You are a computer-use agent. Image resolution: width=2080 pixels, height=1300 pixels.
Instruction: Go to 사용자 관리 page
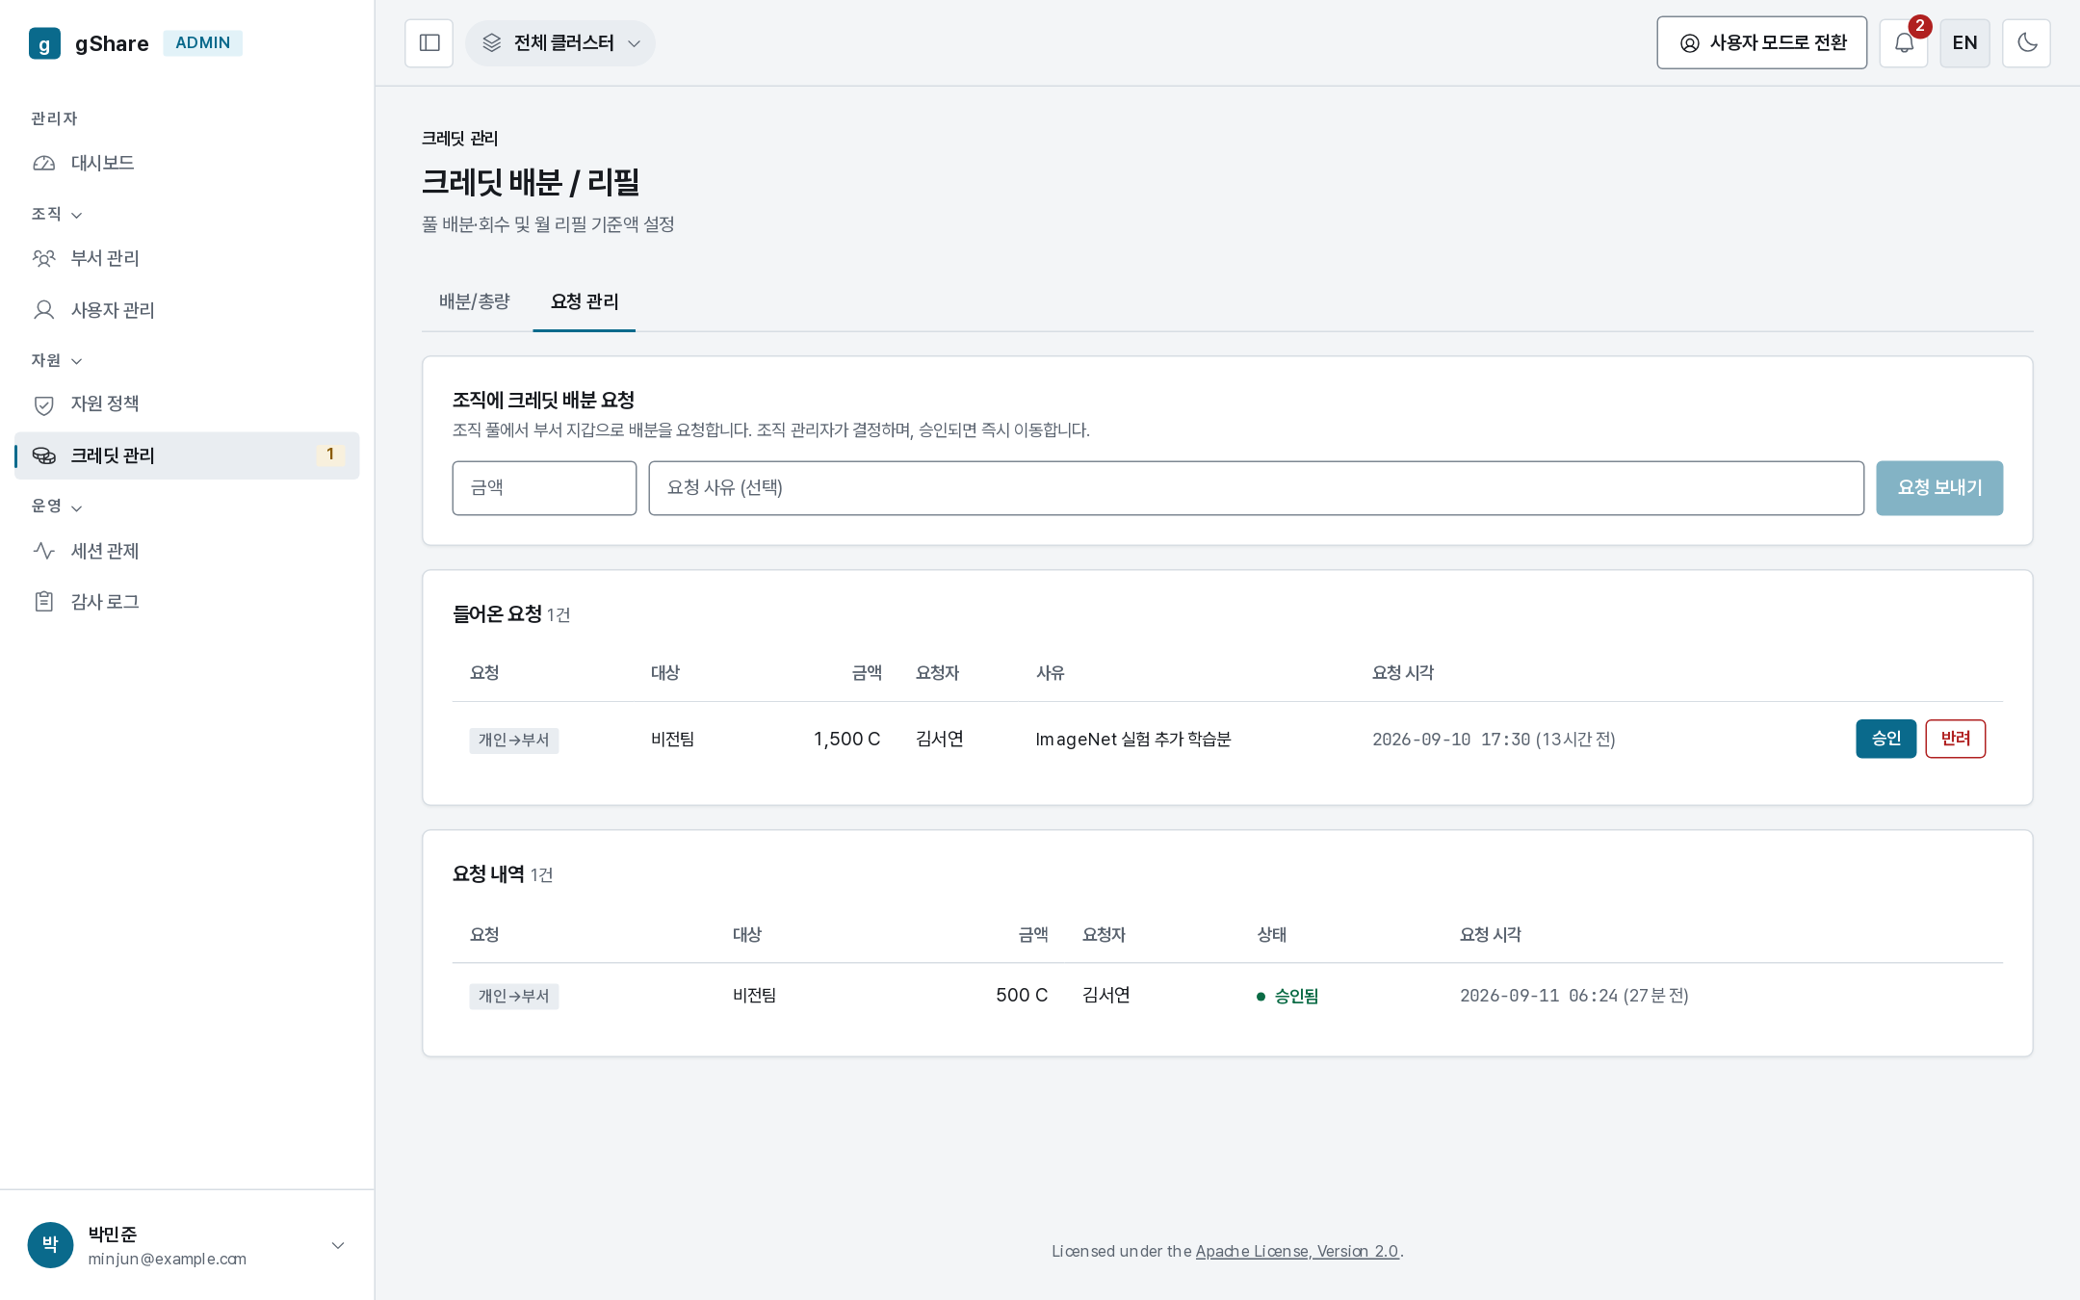tap(187, 310)
